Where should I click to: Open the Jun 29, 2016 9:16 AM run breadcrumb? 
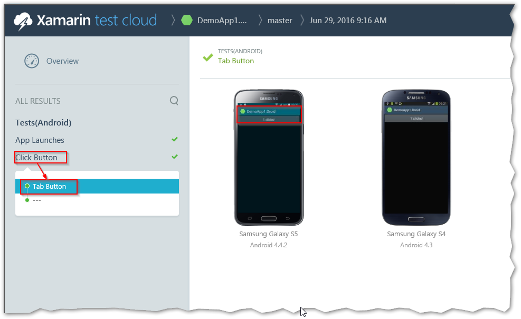[x=348, y=21]
